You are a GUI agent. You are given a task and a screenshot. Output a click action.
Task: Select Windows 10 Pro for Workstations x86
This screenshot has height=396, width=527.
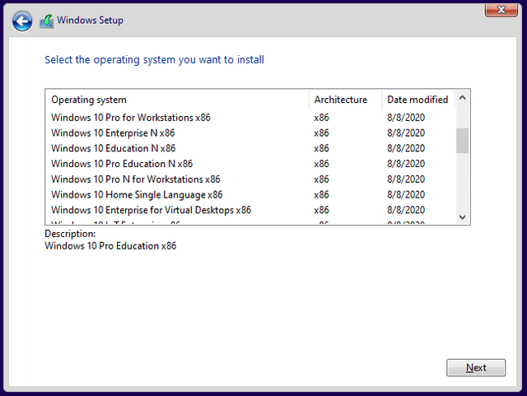pyautogui.click(x=131, y=118)
